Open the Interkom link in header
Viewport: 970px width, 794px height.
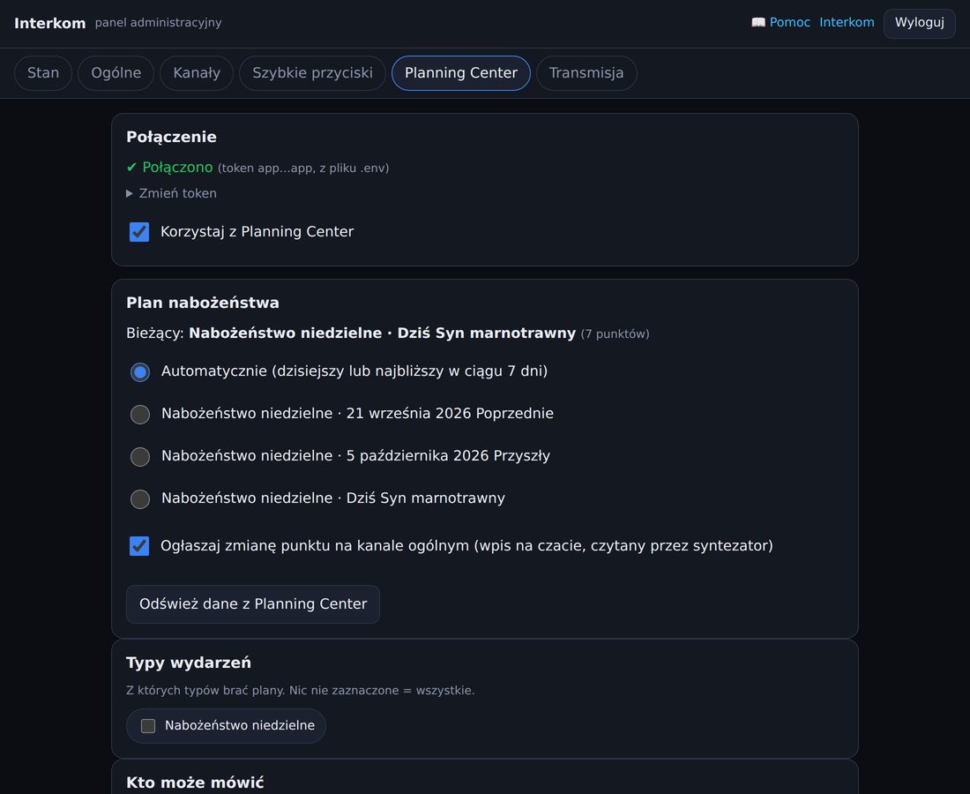pos(847,22)
